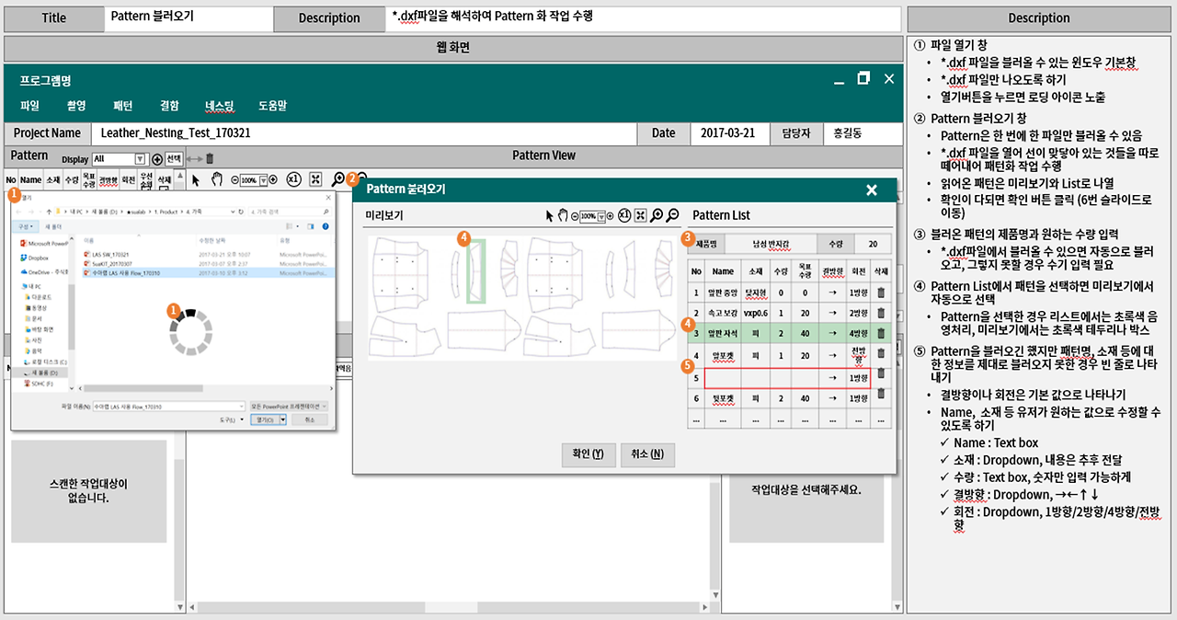Screen dimensions: 1177x620
Task: Open 결방향 arrow dropdown in row 앞포켓
Action: coord(832,356)
